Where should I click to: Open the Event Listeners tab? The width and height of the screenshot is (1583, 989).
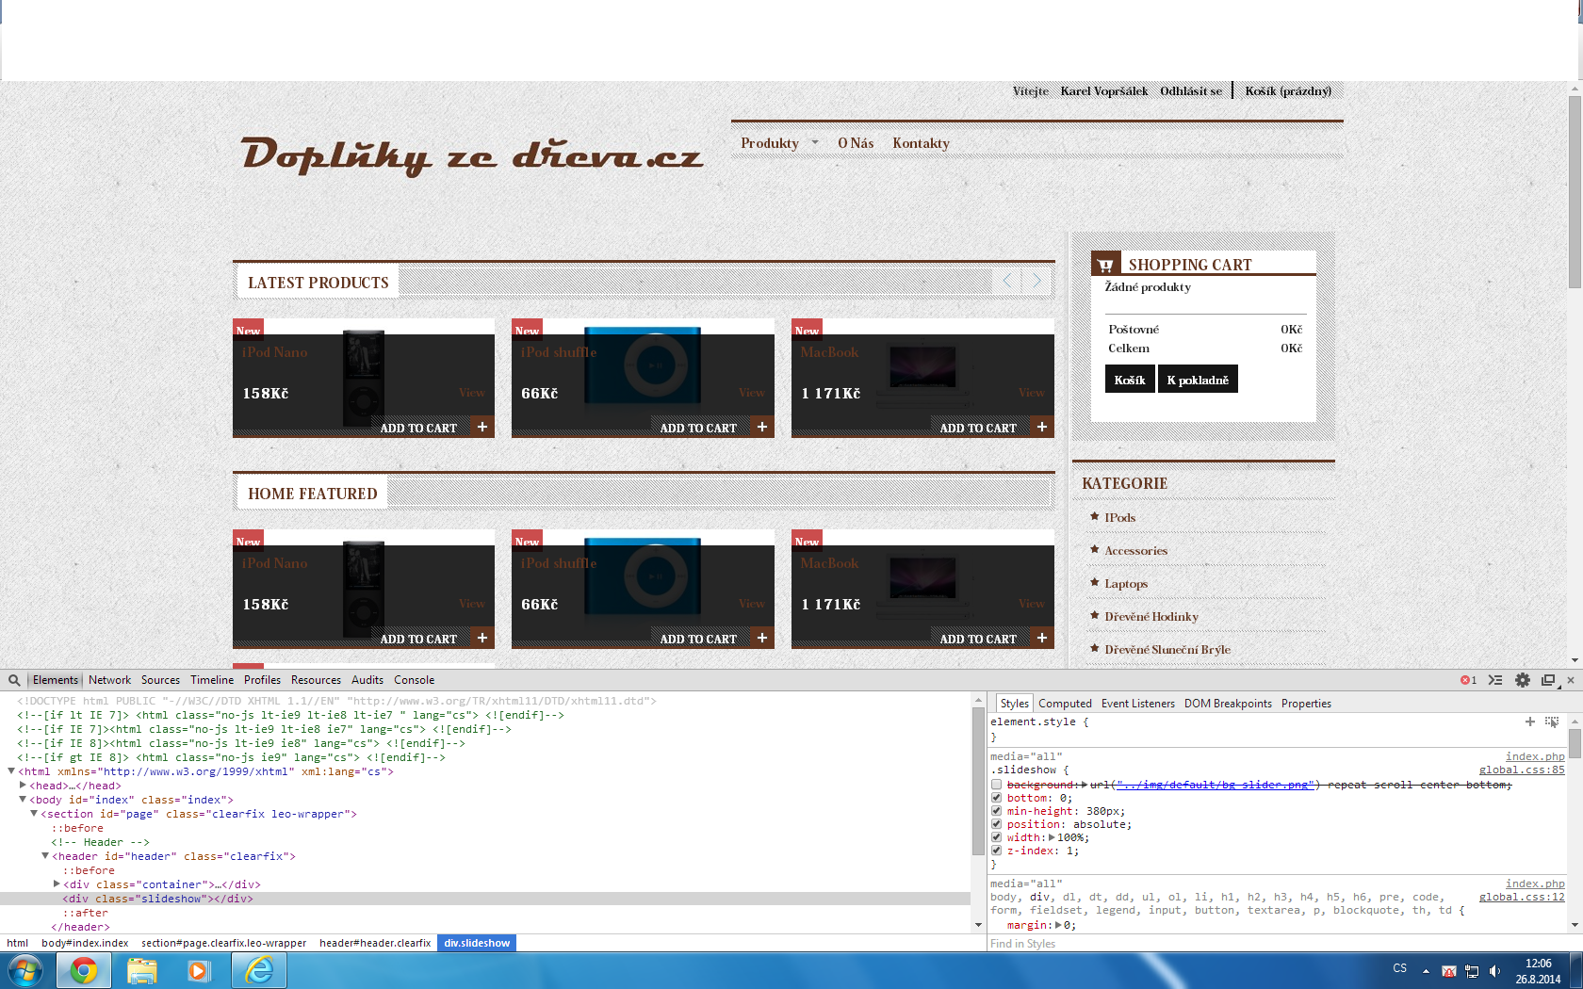[x=1137, y=704]
